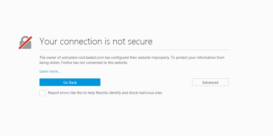
Task: Click the word 'Your' in the heading
Action: click(x=49, y=42)
